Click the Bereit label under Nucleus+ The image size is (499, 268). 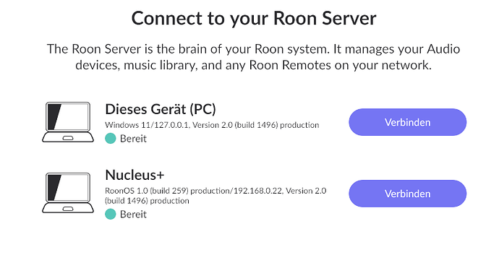[x=133, y=215]
